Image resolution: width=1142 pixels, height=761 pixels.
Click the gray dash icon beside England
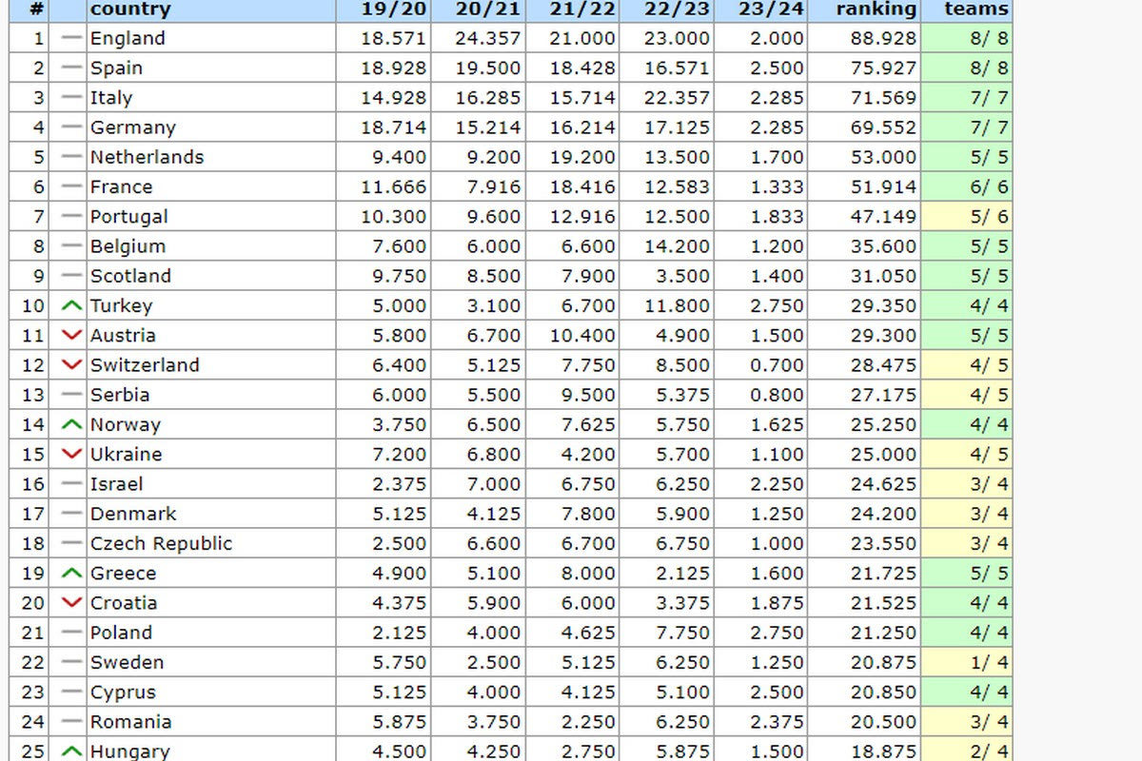(71, 39)
